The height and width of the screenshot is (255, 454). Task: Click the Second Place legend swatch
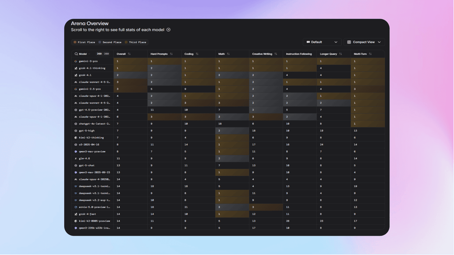tap(100, 42)
